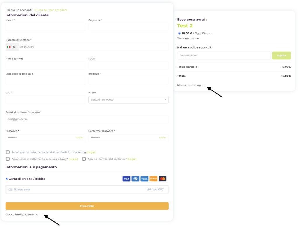
Task: Open the Clicca qui per accedere link
Action: click(x=51, y=10)
